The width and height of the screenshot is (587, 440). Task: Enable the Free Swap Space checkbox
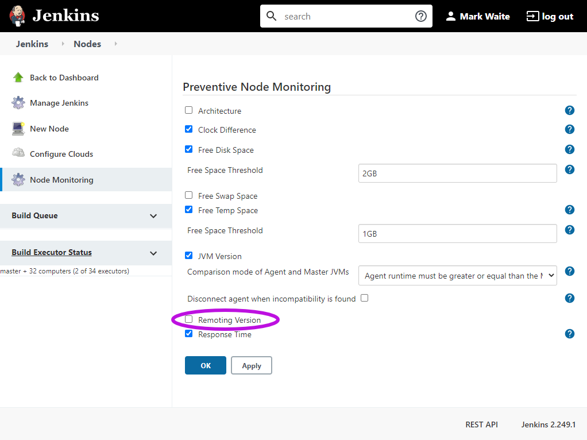(188, 195)
